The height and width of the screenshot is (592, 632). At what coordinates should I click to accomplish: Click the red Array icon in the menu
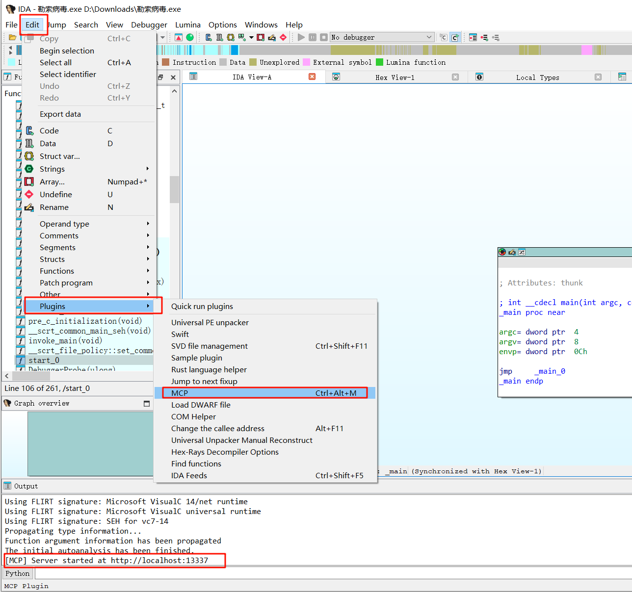[x=29, y=181]
